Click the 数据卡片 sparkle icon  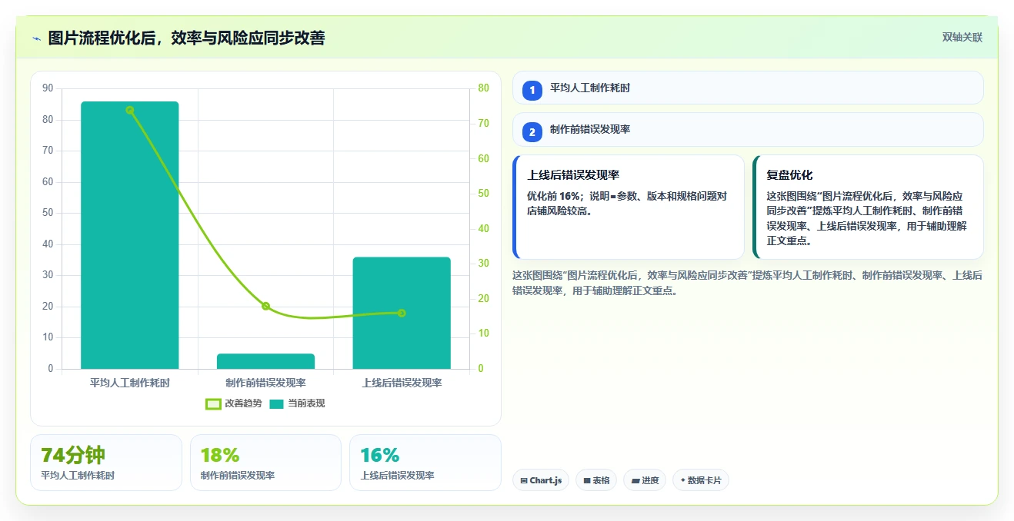[x=683, y=481]
